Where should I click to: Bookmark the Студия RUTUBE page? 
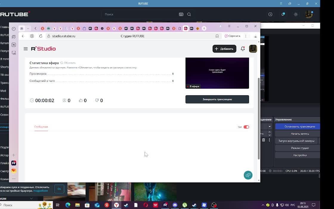point(217,36)
